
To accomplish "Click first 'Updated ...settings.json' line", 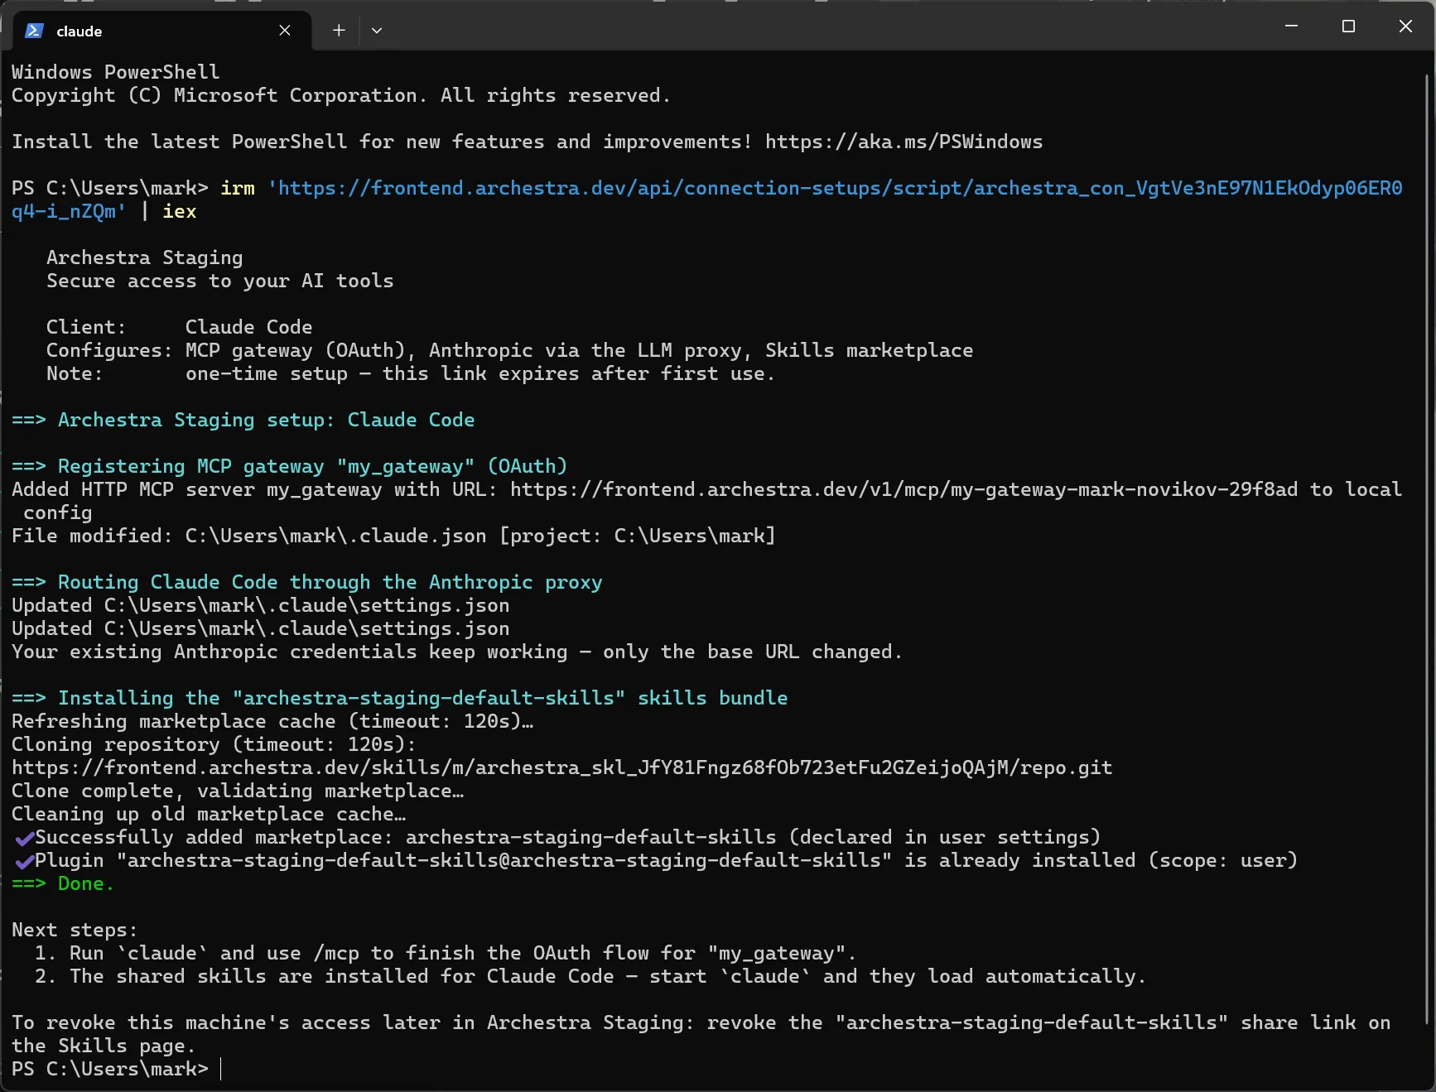I will tap(261, 605).
